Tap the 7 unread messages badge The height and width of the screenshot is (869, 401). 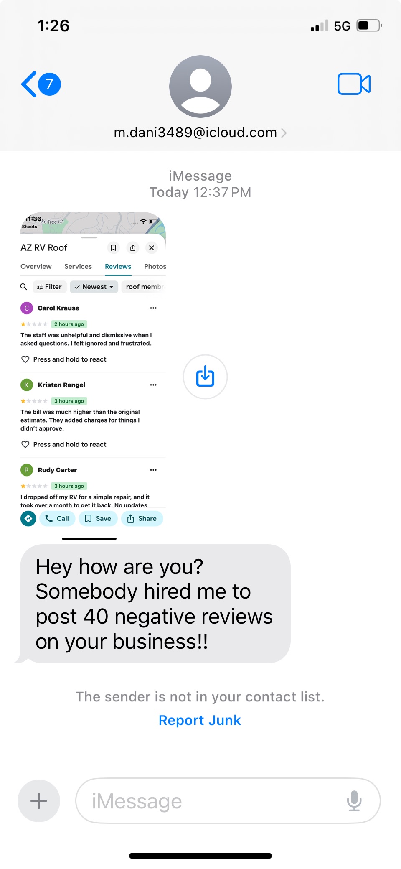coord(49,84)
